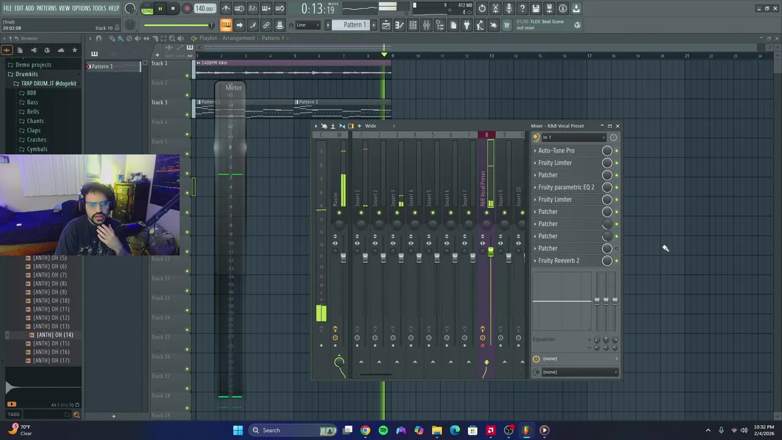Toggle Song/Pattern mode switch
782x440 pixels.
147,9
